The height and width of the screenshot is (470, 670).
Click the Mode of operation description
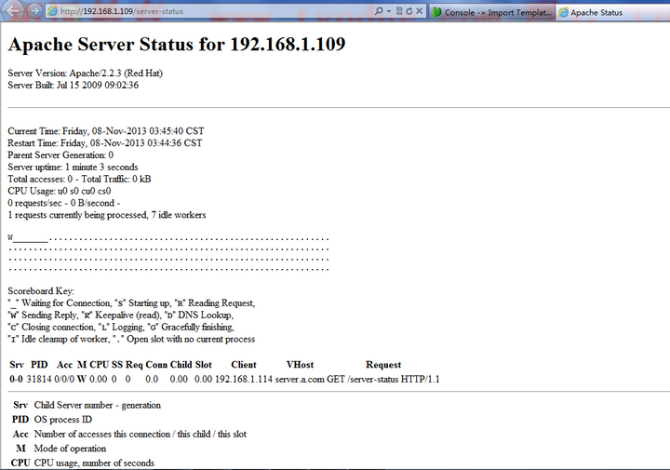(x=70, y=449)
